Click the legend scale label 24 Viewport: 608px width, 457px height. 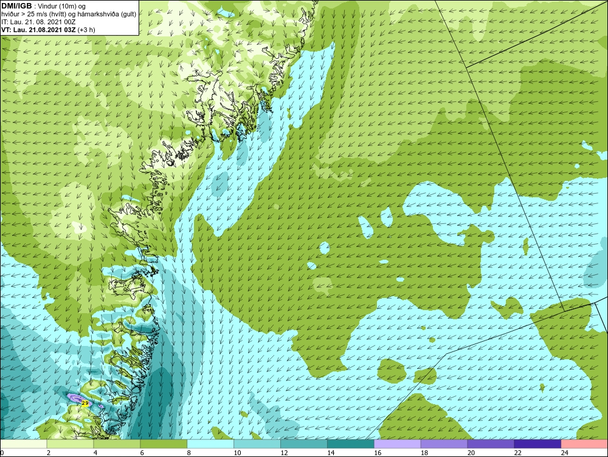[x=565, y=453]
